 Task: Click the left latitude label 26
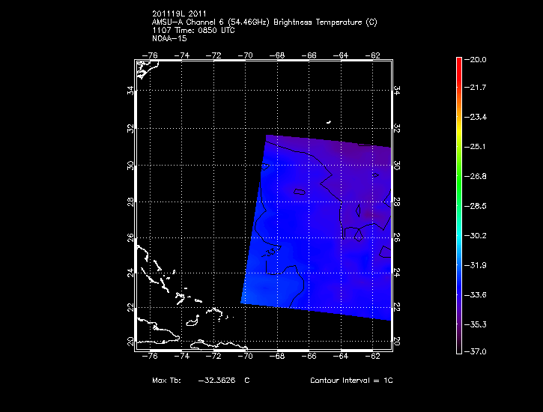(130, 238)
